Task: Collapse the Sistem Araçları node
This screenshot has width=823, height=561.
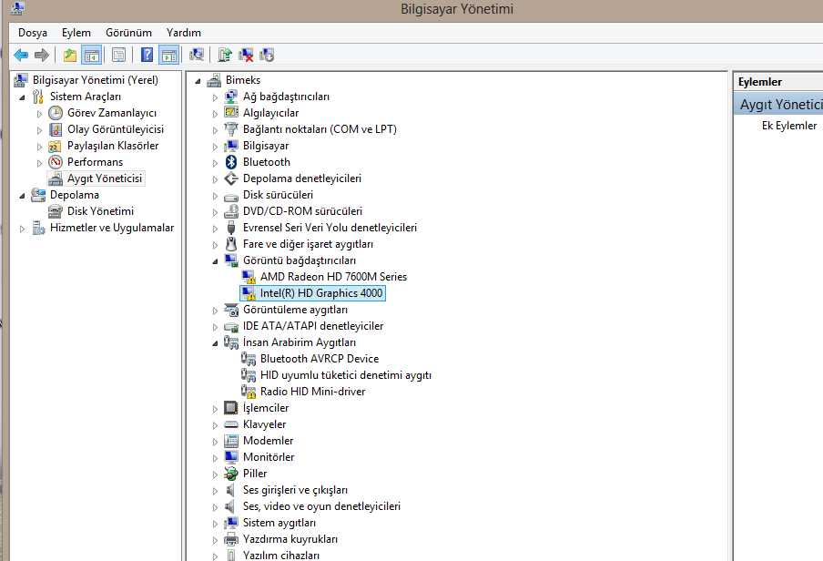Action: (x=22, y=97)
